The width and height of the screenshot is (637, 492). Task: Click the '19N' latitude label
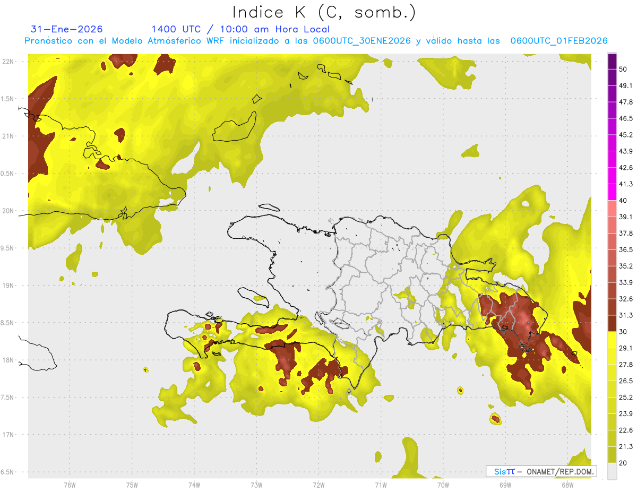click(8, 285)
